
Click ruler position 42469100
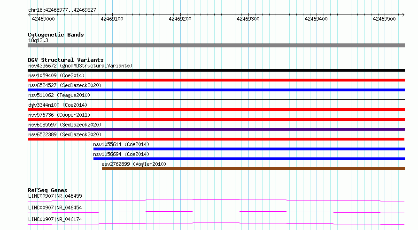coord(112,19)
